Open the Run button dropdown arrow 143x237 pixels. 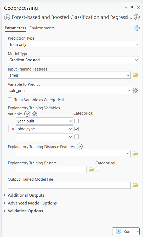point(137,231)
